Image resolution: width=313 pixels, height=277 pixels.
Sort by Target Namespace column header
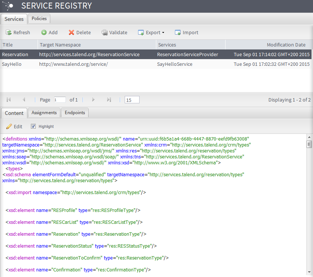coord(60,45)
